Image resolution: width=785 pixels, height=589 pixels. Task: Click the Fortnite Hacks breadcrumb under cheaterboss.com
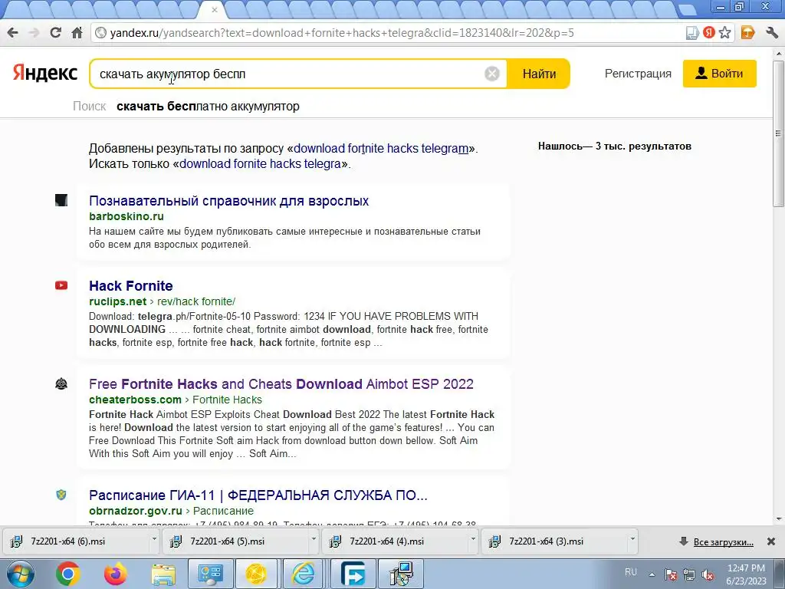227,400
